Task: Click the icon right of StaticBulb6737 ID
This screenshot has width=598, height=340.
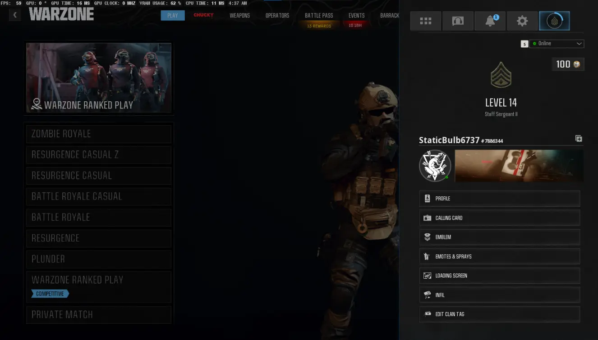Action: [579, 139]
